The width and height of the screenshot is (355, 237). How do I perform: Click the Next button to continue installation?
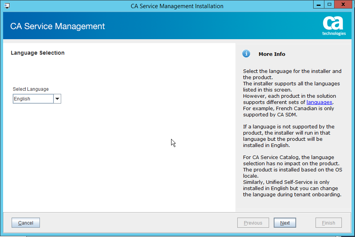tap(285, 223)
